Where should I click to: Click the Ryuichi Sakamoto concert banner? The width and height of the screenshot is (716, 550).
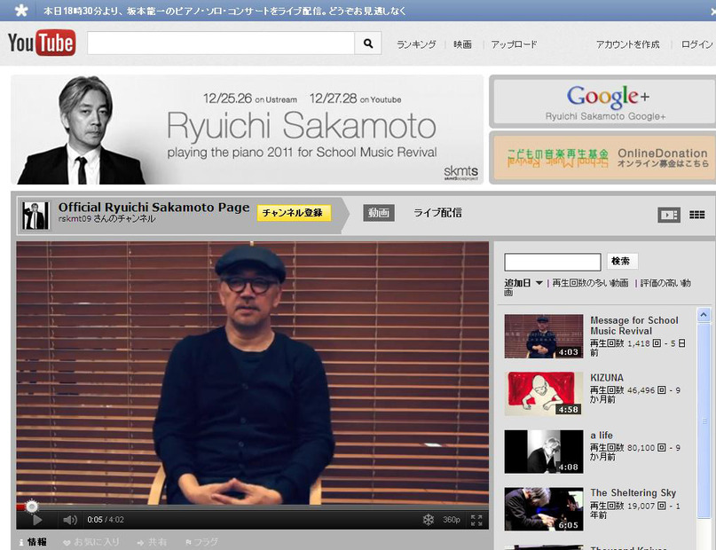247,130
